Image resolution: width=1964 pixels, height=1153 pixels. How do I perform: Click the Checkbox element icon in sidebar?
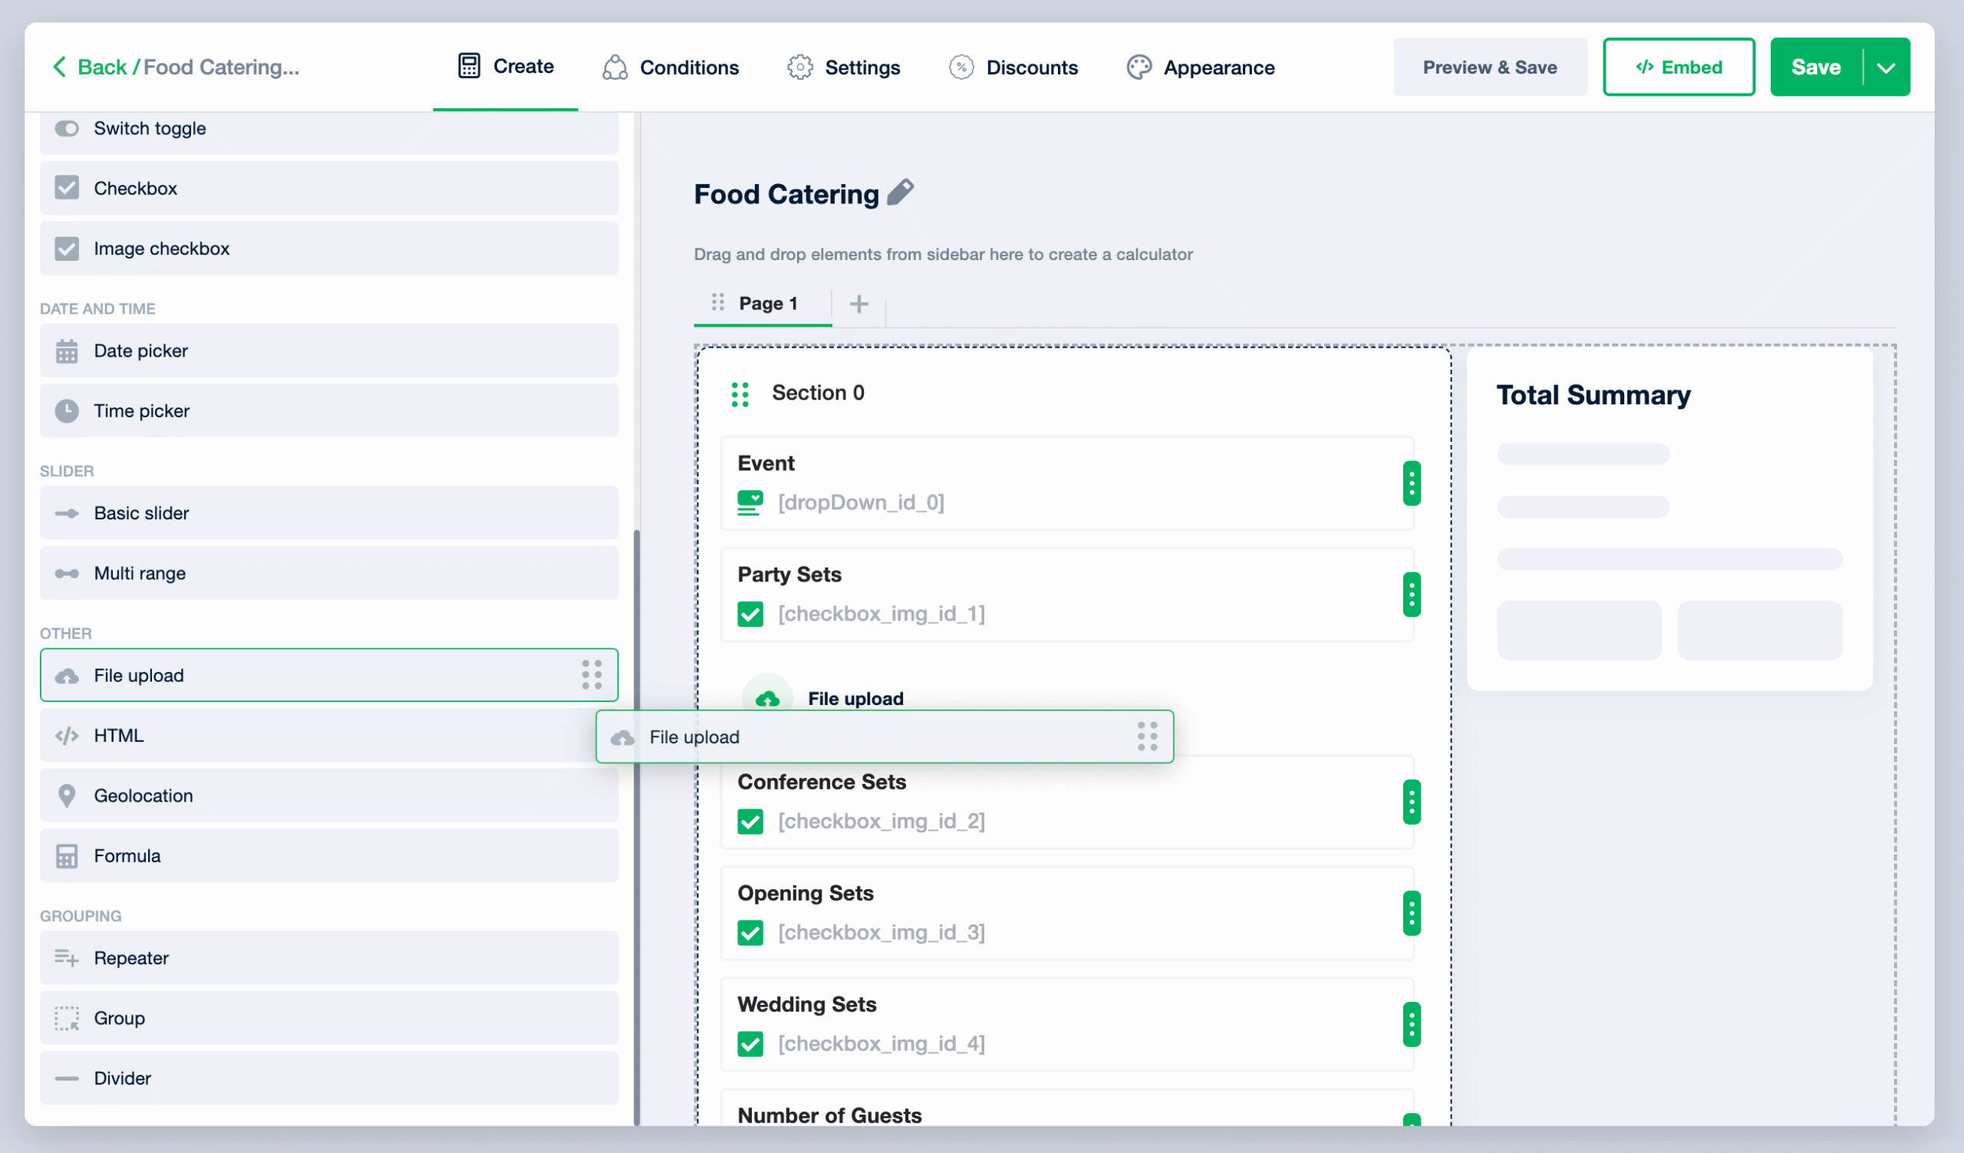coord(67,189)
